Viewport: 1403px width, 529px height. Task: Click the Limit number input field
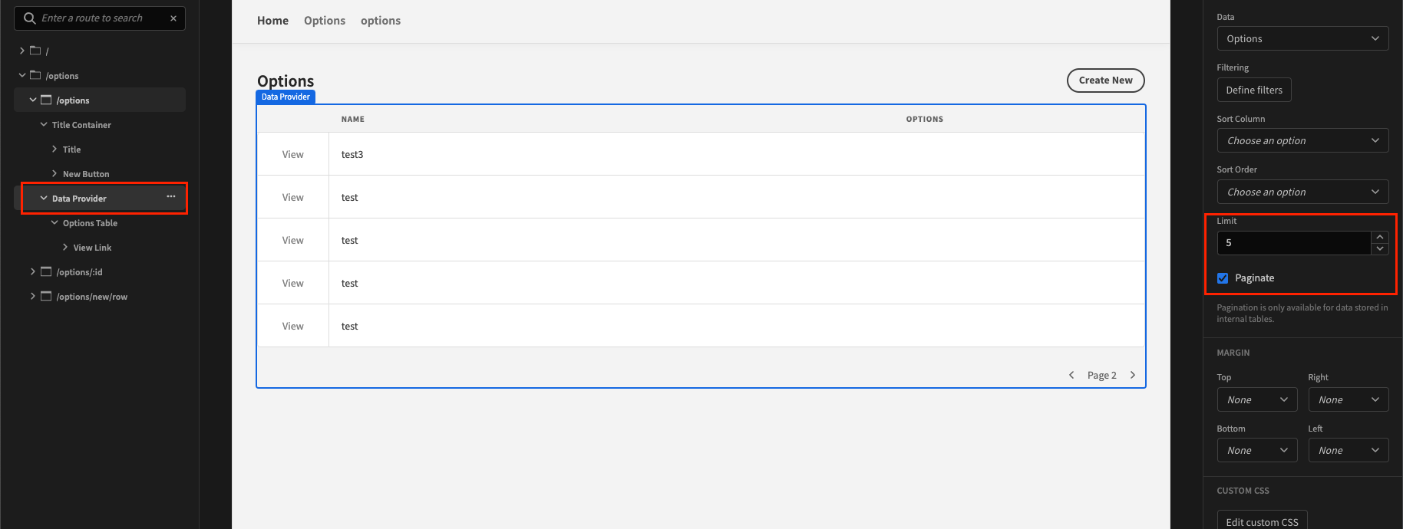coord(1294,243)
